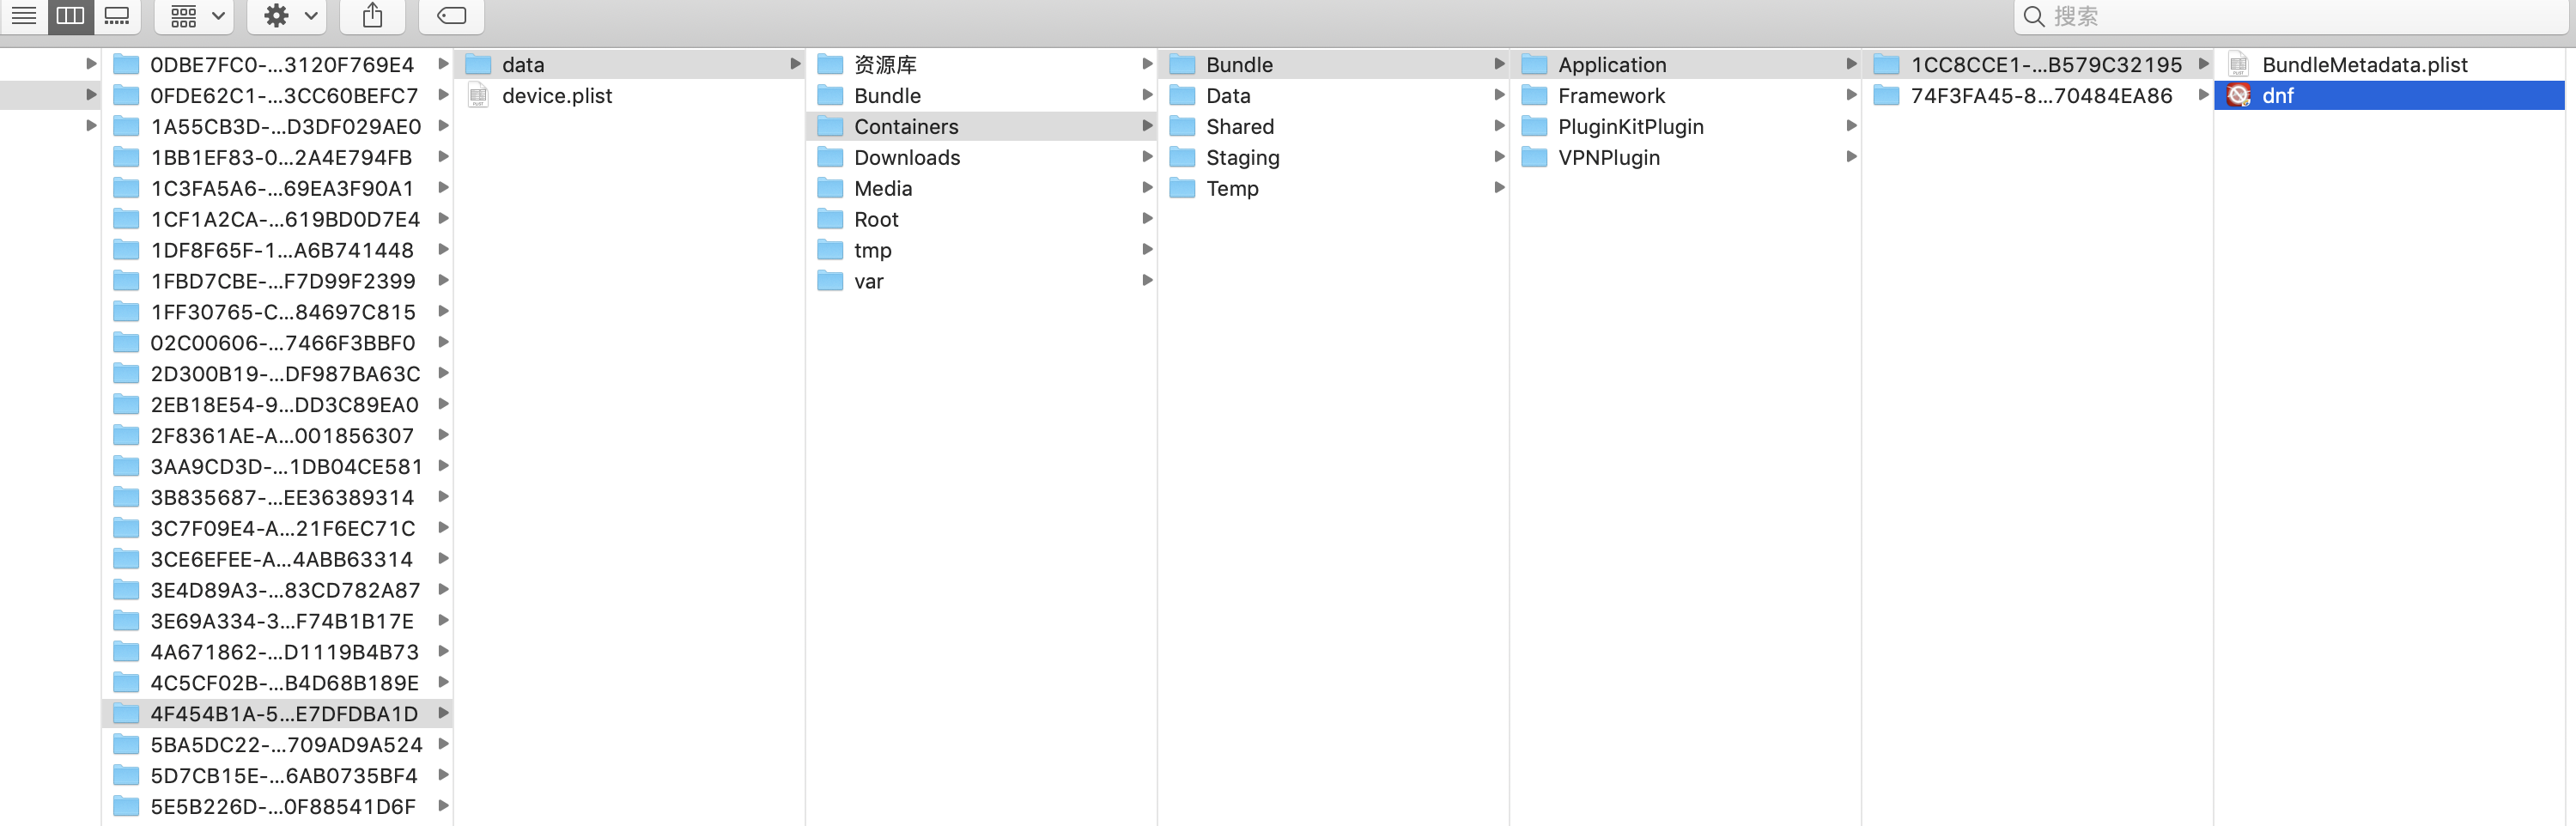Open the group-by arrangement dropdown
Image resolution: width=2576 pixels, height=826 pixels.
196,16
